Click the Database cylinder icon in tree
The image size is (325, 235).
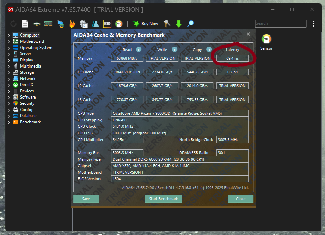tap(15, 116)
